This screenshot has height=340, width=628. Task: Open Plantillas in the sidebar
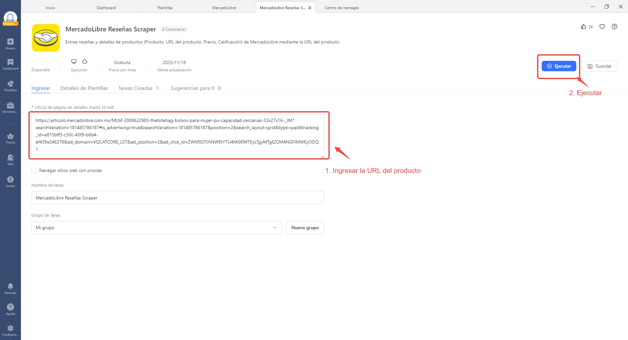pyautogui.click(x=10, y=86)
